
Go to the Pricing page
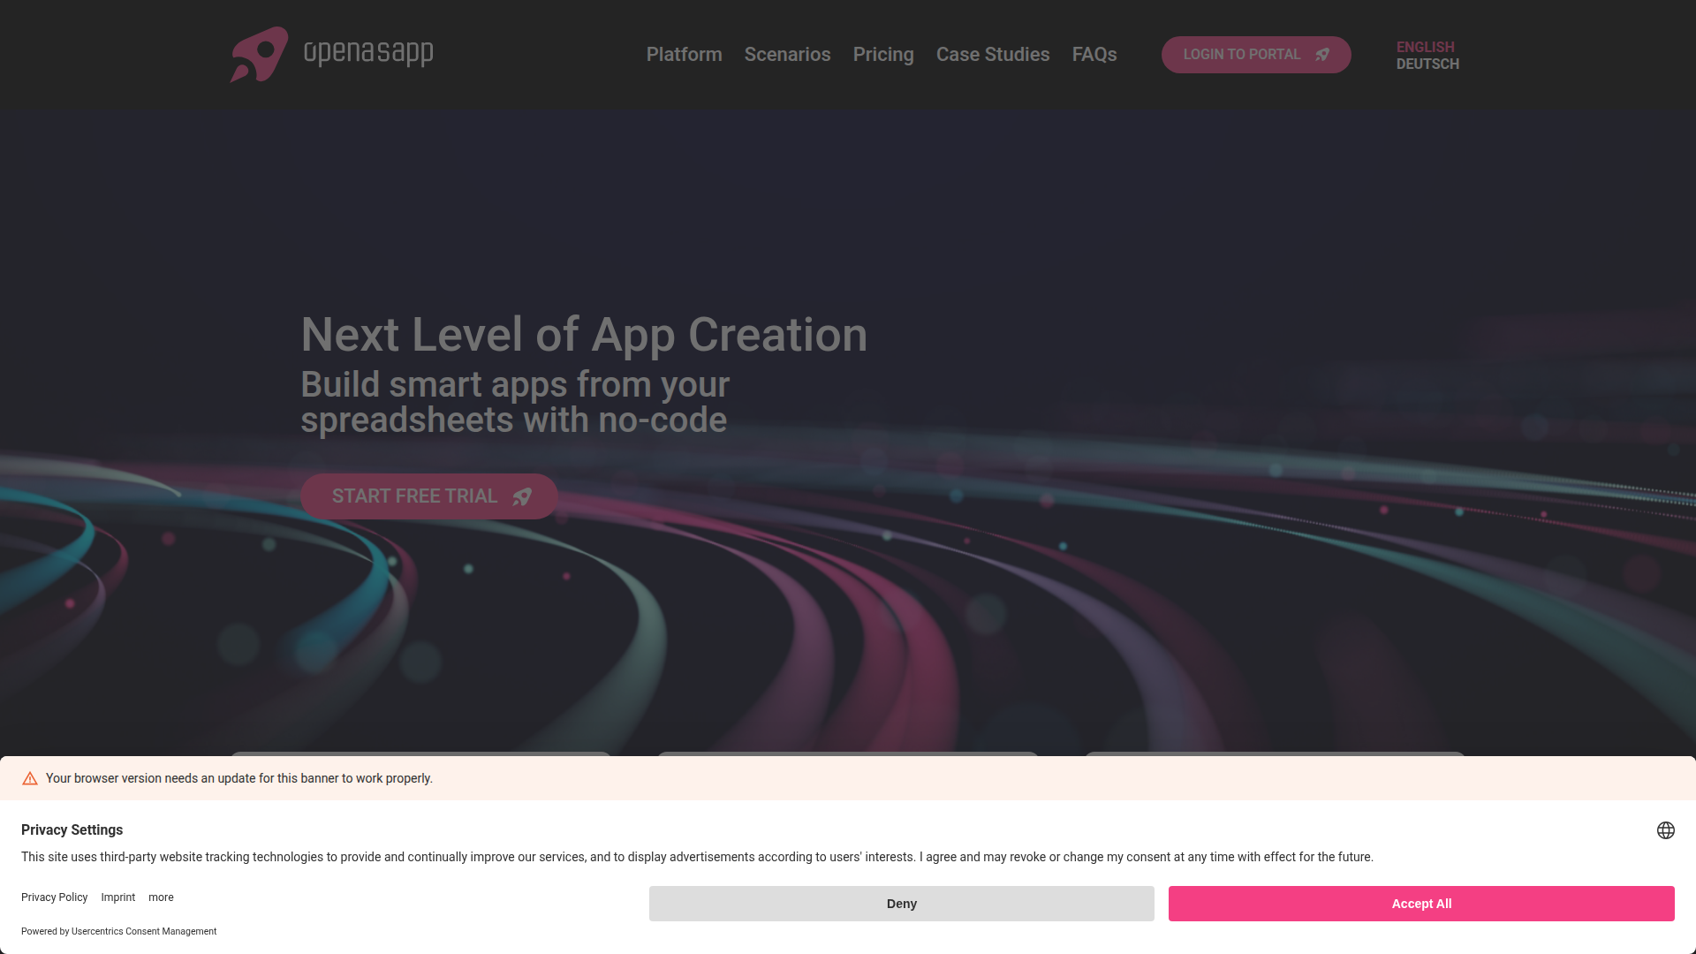883,55
